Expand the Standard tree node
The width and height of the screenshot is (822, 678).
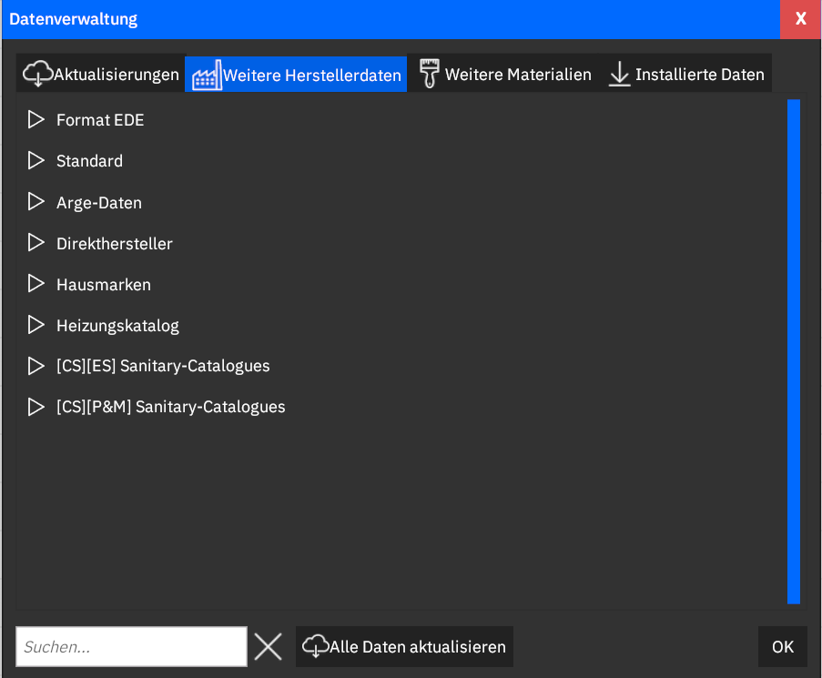(x=36, y=160)
